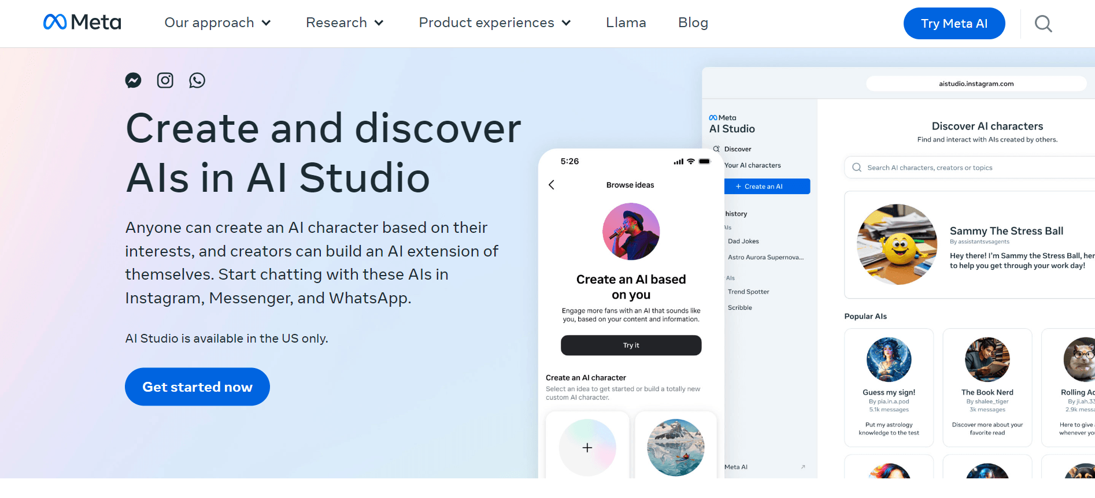Screen dimensions: 1095x498
Task: Expand the Product experiences dropdown
Action: click(495, 23)
